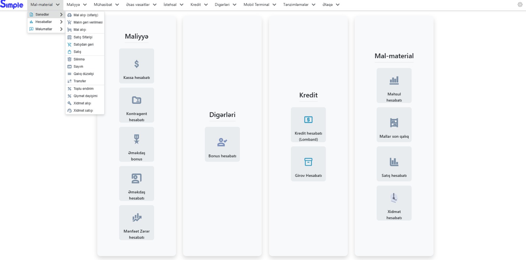Click the Bonus hesabatı user icon

pyautogui.click(x=222, y=142)
